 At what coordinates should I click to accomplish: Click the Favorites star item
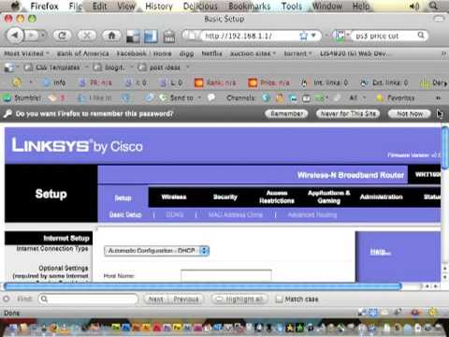(396, 98)
